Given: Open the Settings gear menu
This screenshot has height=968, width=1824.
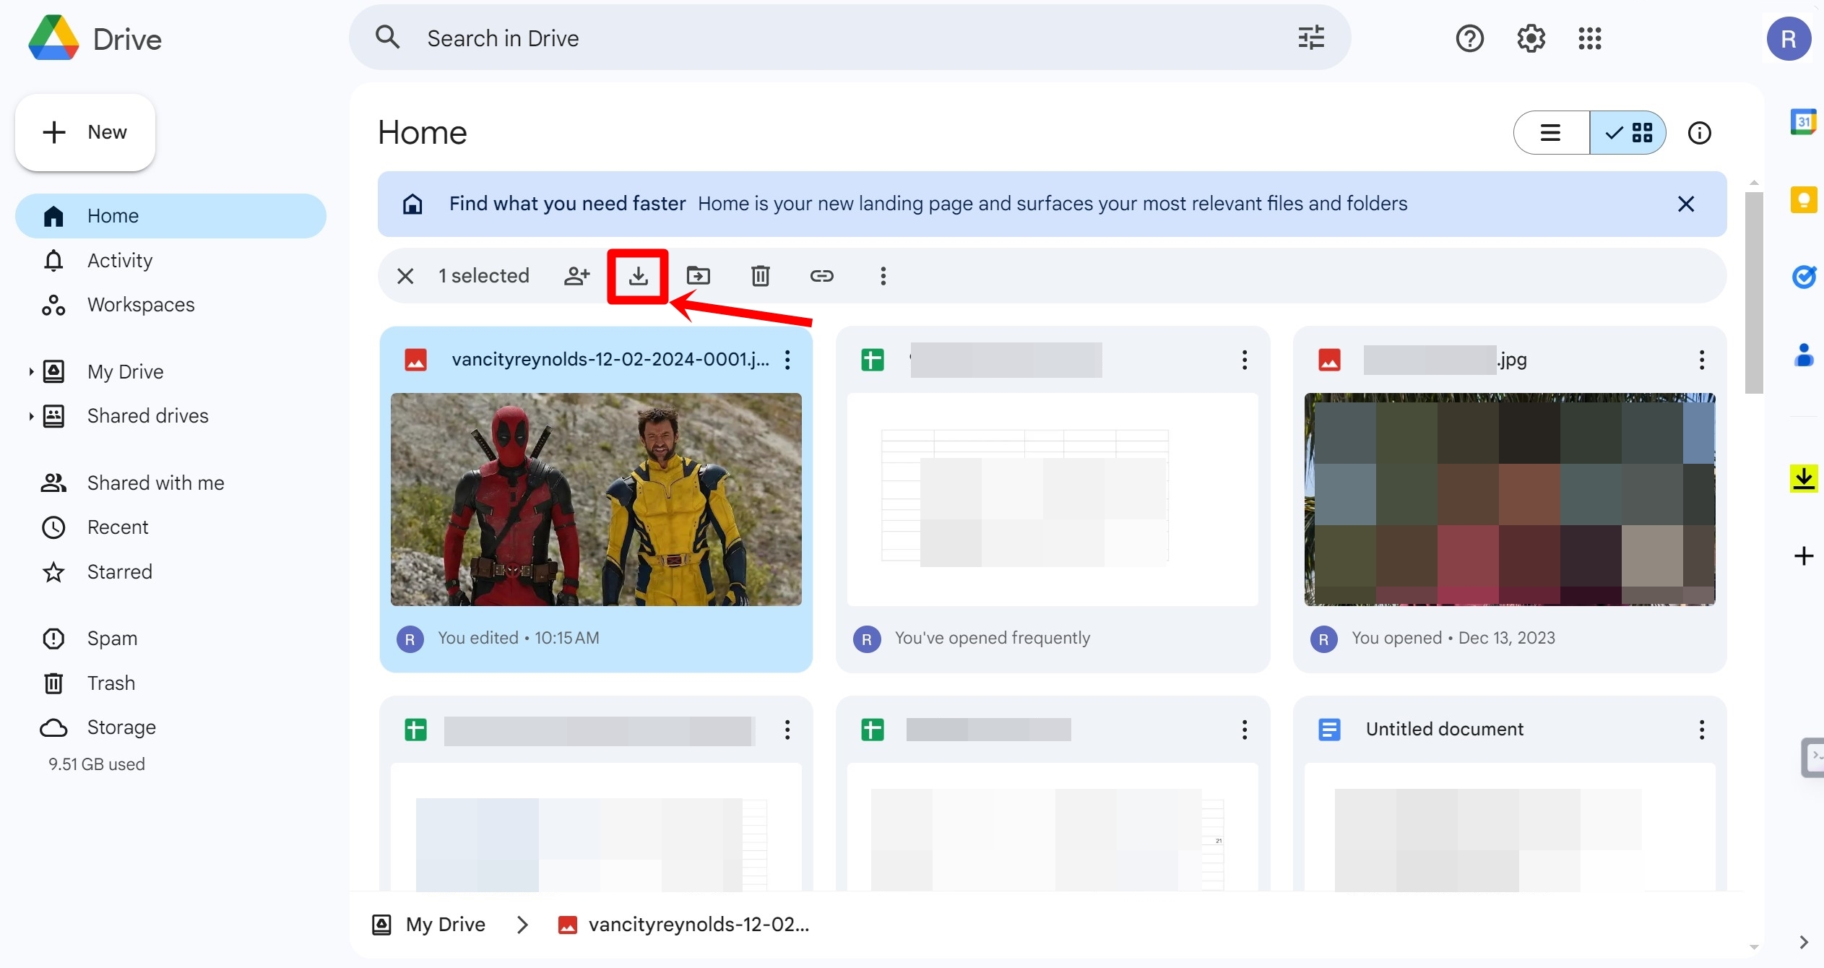Looking at the screenshot, I should [1531, 38].
